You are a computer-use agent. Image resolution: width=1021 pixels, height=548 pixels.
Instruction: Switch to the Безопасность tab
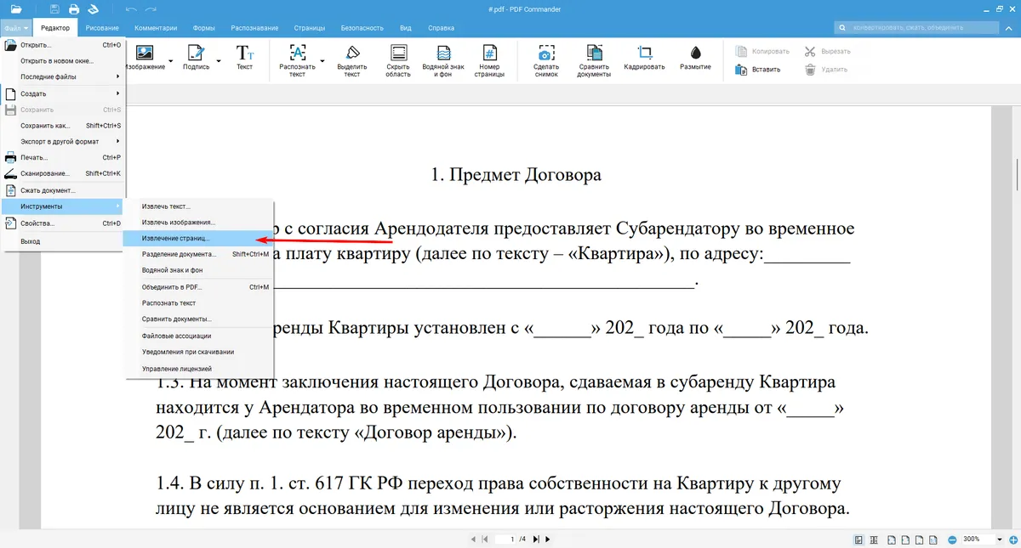point(362,28)
